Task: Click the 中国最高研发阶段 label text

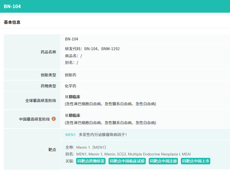Action: [x=35, y=119]
